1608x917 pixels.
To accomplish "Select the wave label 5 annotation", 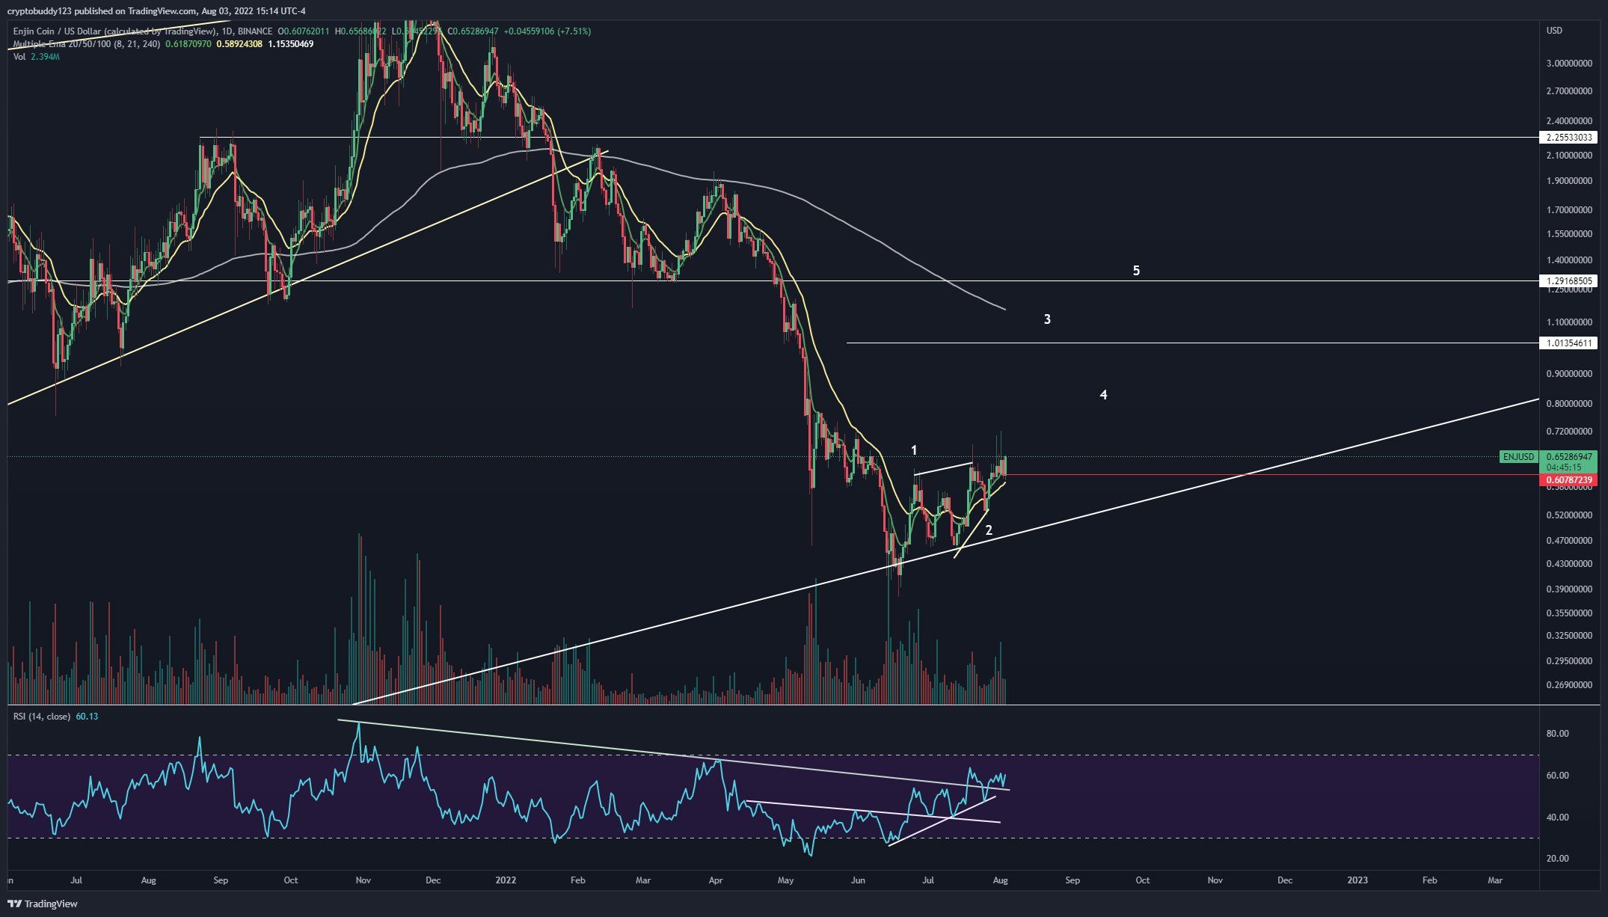I will coord(1136,271).
